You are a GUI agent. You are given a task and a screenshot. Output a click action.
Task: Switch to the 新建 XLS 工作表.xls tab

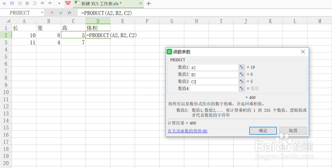click(102, 4)
